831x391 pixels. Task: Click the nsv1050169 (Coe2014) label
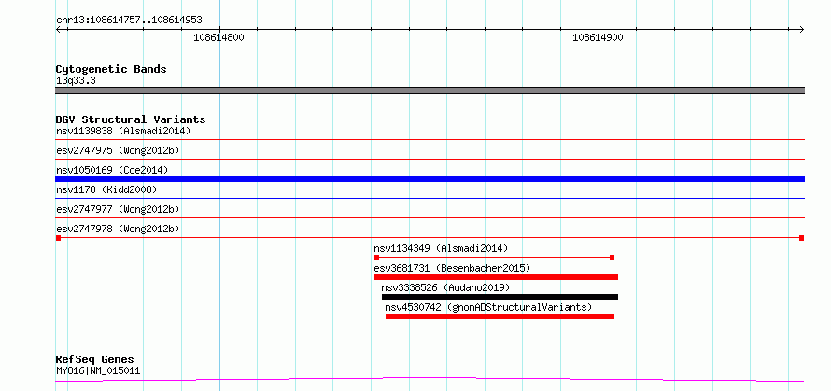point(112,170)
